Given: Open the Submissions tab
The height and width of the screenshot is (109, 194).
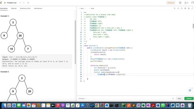Looking at the screenshot, I should point(38,8).
